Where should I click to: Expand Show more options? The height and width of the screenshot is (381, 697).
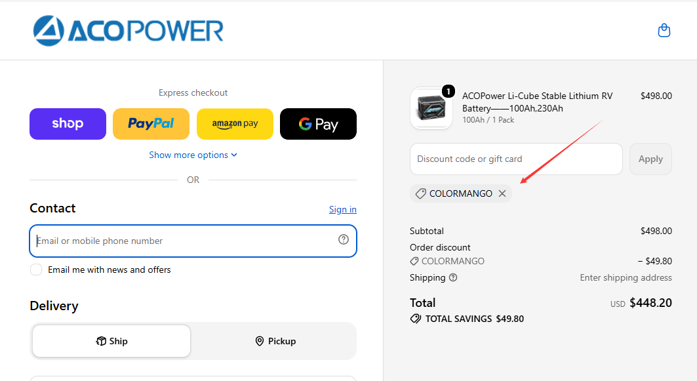point(193,155)
